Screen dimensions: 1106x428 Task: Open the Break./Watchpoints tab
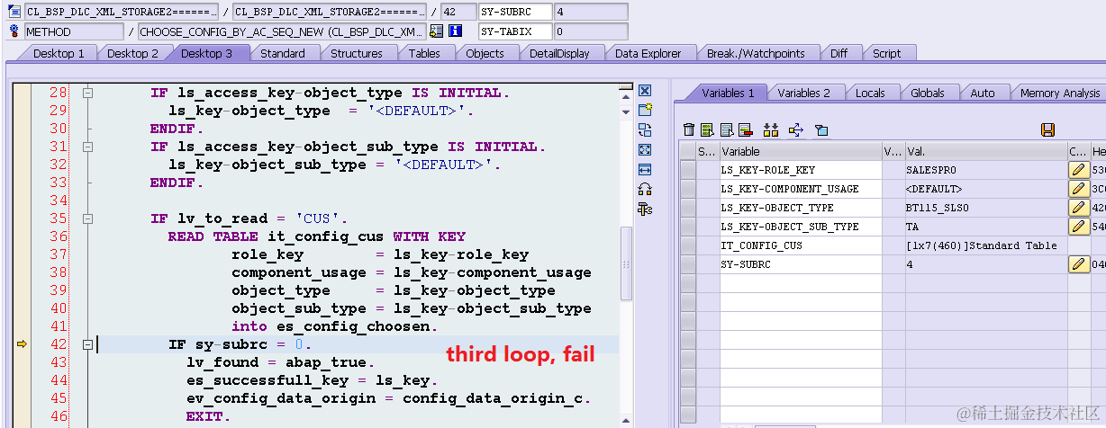(756, 53)
